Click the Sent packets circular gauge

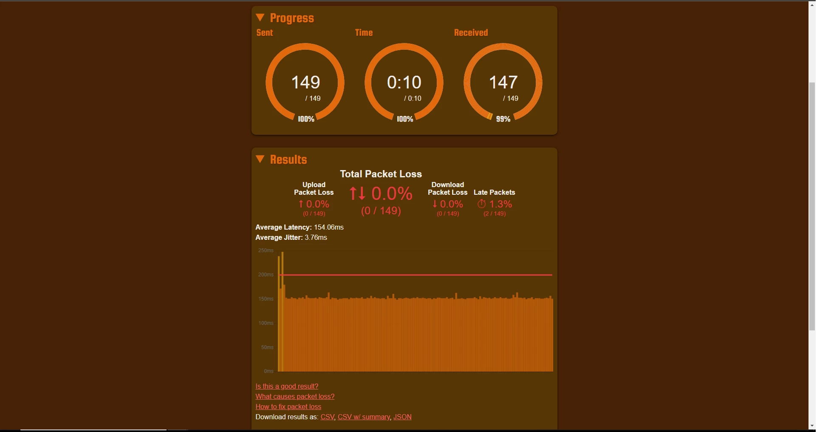click(x=305, y=82)
